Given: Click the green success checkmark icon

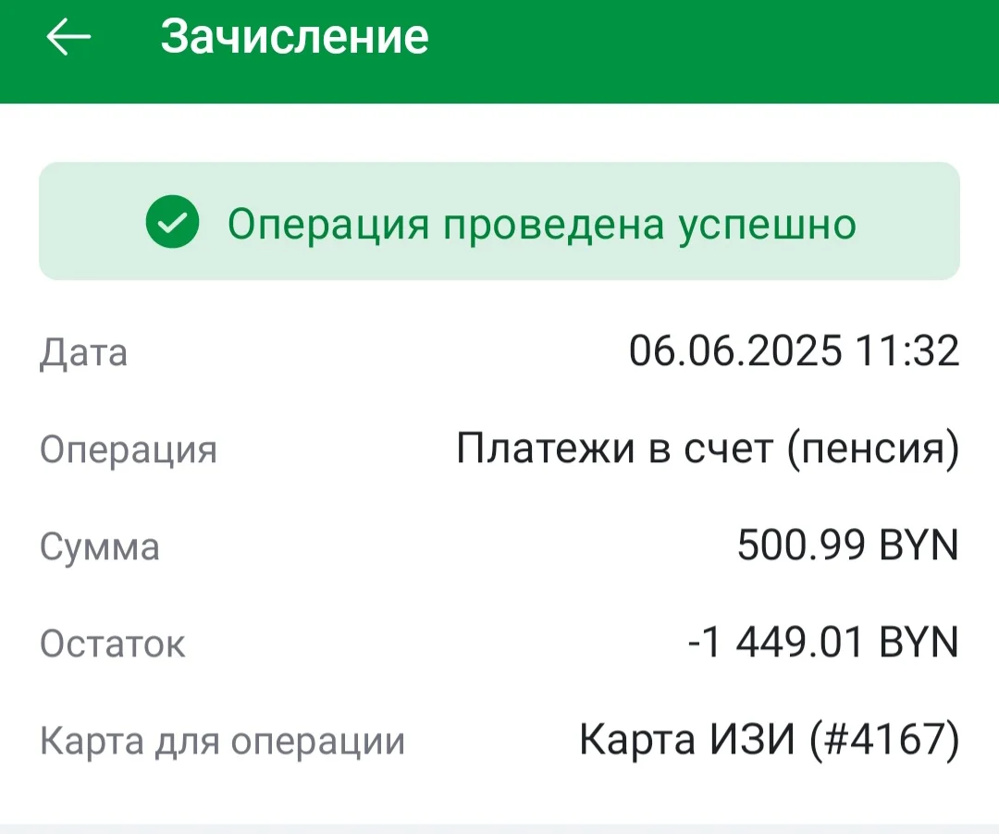Looking at the screenshot, I should pyautogui.click(x=172, y=222).
